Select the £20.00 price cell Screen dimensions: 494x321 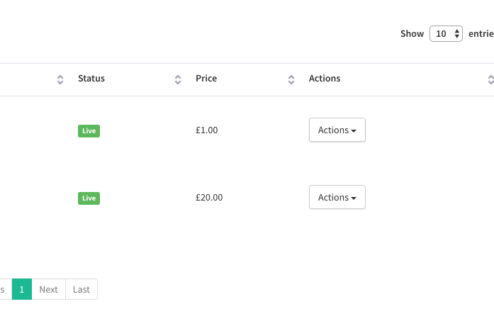pyautogui.click(x=209, y=198)
